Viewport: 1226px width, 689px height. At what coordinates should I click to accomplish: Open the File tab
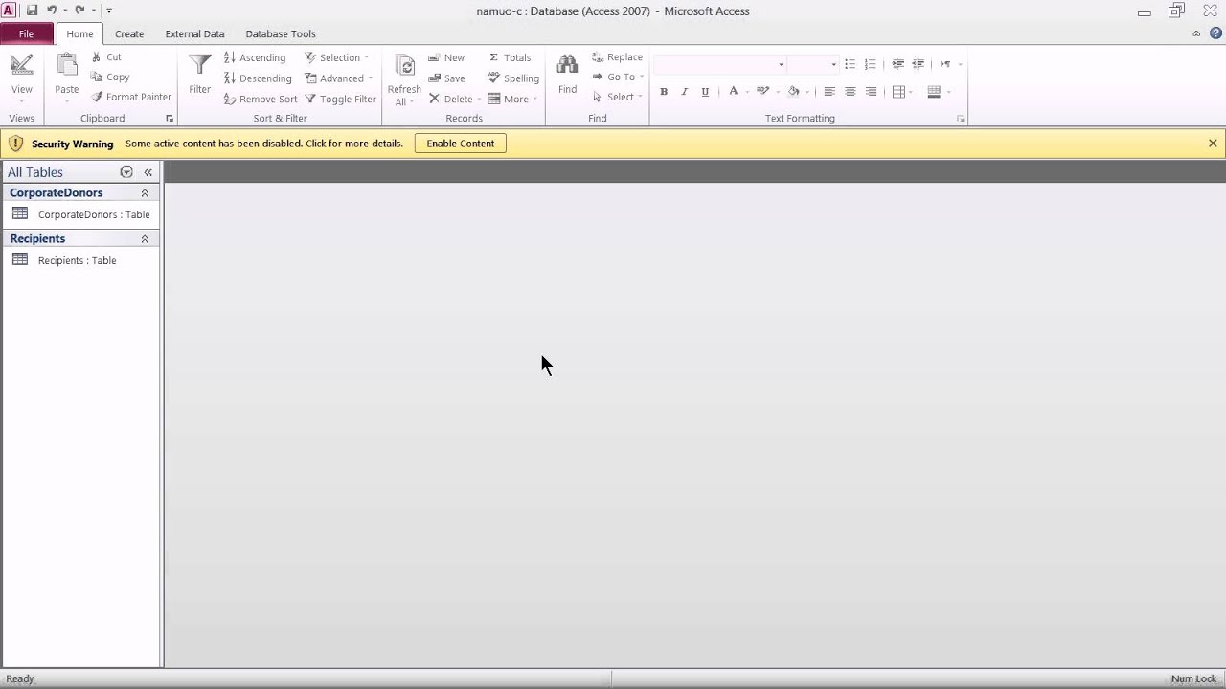(26, 33)
